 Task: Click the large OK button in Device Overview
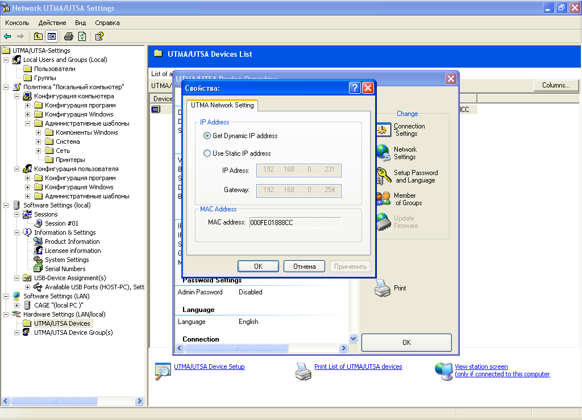(406, 343)
